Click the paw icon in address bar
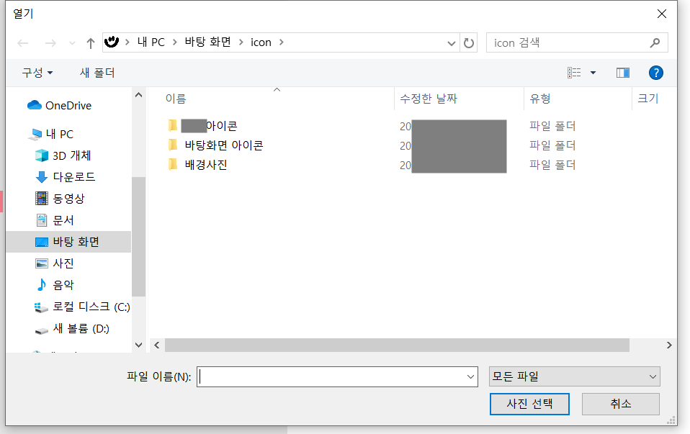Viewport: 690px width, 434px height. 112,42
